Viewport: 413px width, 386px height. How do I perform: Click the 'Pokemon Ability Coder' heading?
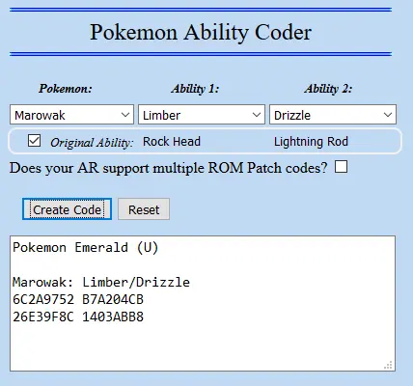click(x=201, y=33)
